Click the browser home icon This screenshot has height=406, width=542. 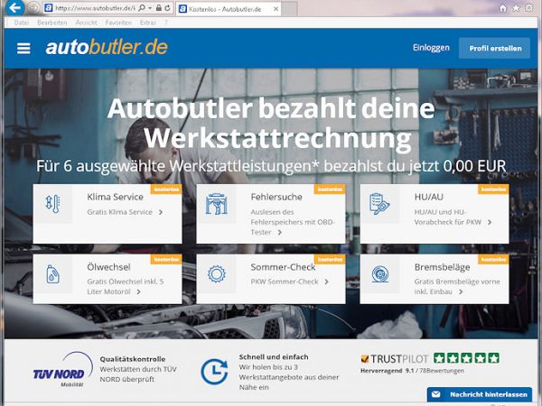coord(503,8)
